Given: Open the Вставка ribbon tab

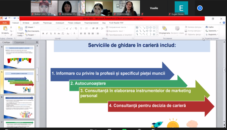Looking at the screenshot, I should click(26, 23).
